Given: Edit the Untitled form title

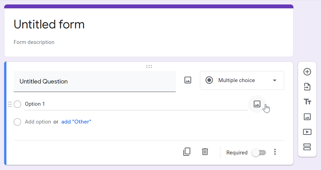Looking at the screenshot, I should click(49, 24).
